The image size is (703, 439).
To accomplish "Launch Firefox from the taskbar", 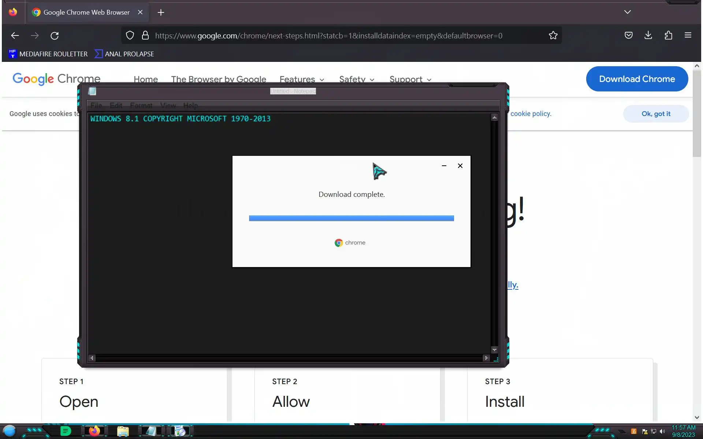I will point(94,431).
